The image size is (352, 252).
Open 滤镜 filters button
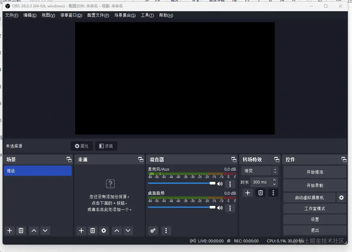tap(106, 146)
